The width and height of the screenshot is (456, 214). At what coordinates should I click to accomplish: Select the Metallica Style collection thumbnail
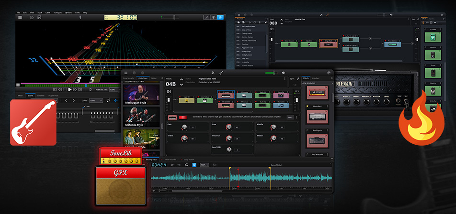tap(141, 117)
